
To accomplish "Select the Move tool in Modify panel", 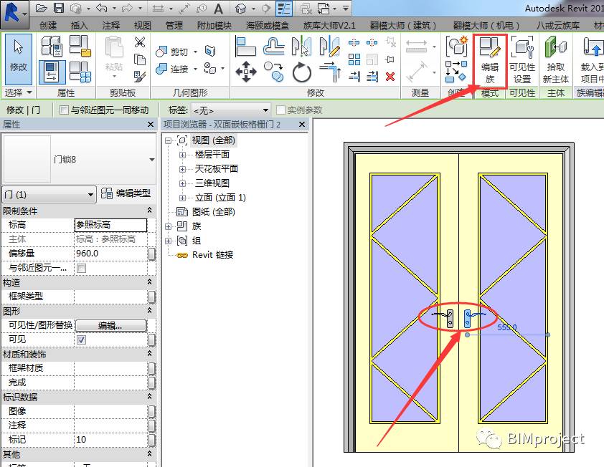I will (x=246, y=72).
